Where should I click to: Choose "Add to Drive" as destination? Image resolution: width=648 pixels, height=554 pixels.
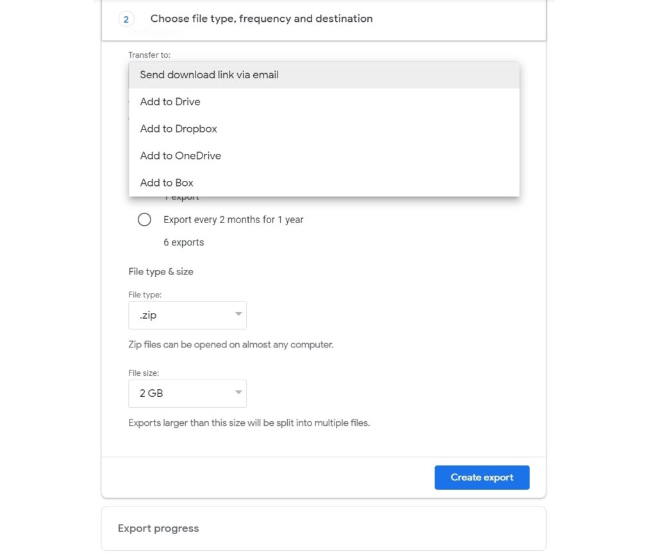pos(170,101)
